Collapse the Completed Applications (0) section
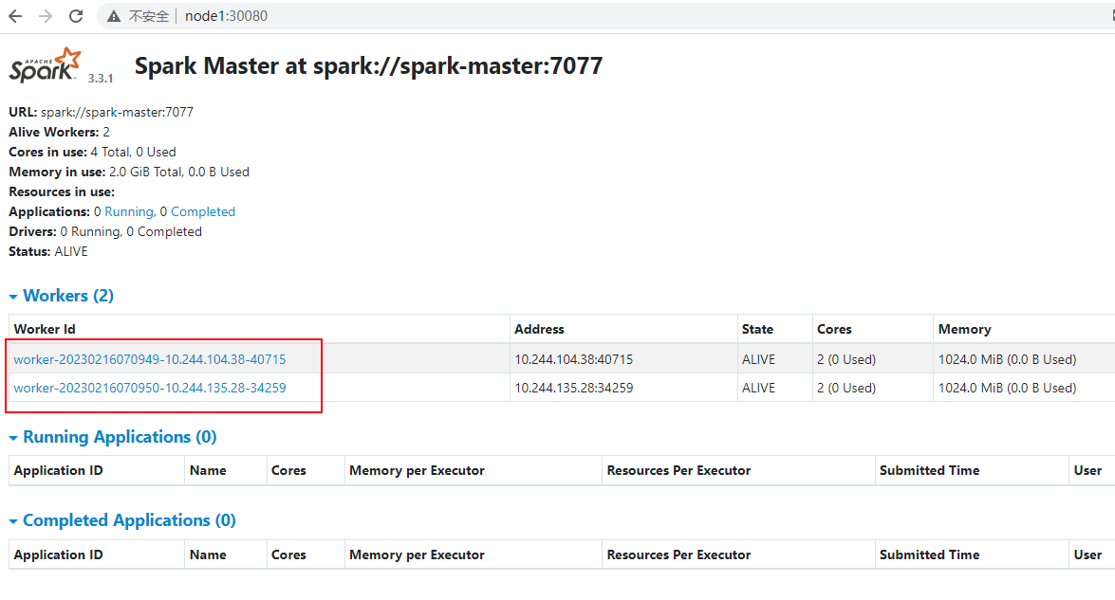This screenshot has height=600, width=1115. tap(122, 520)
